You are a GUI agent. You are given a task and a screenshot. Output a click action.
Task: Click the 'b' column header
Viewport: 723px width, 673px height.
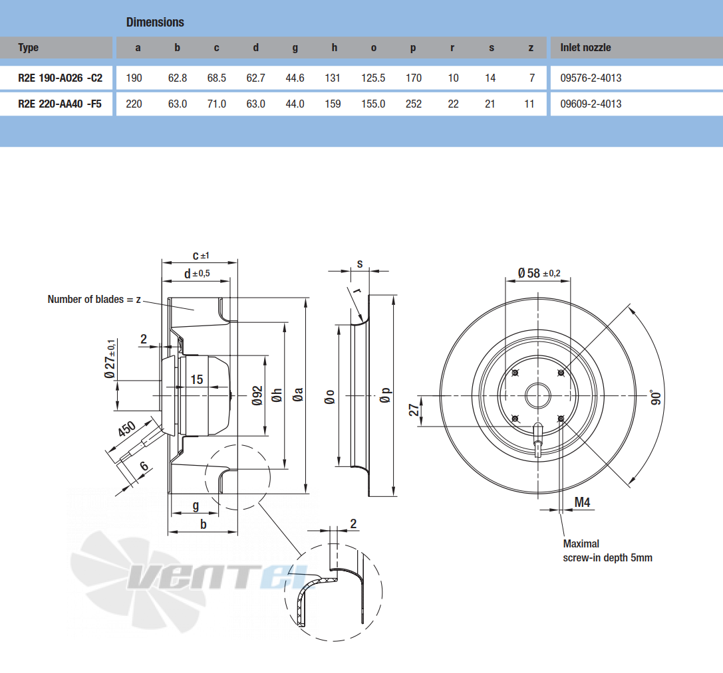177,47
